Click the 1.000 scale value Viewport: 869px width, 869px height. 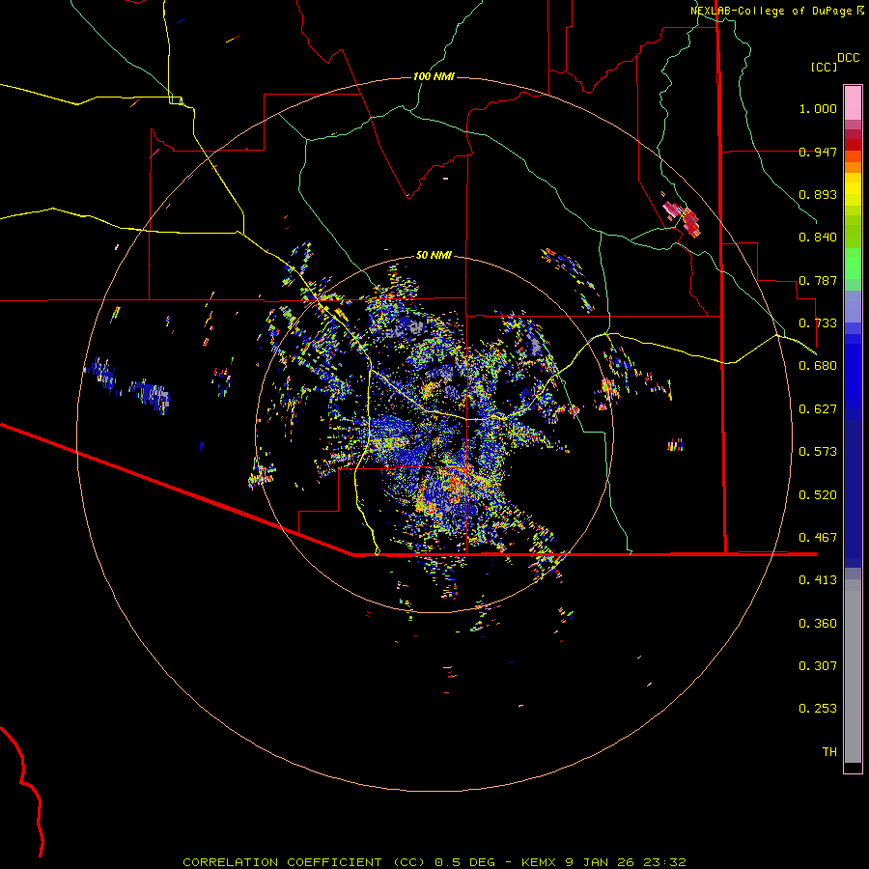(818, 108)
